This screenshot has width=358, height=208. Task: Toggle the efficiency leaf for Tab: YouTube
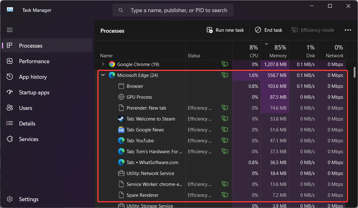click(x=225, y=140)
